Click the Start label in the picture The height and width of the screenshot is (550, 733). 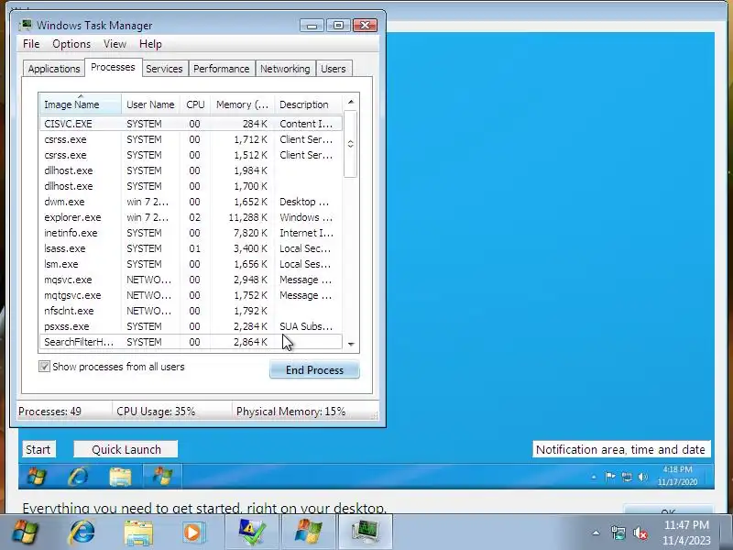pos(38,449)
